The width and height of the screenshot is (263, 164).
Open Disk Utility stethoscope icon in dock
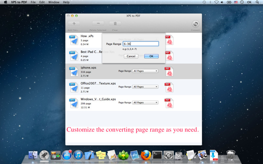point(180,155)
